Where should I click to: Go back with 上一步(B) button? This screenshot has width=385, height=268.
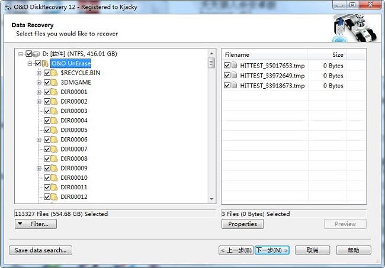(x=236, y=250)
